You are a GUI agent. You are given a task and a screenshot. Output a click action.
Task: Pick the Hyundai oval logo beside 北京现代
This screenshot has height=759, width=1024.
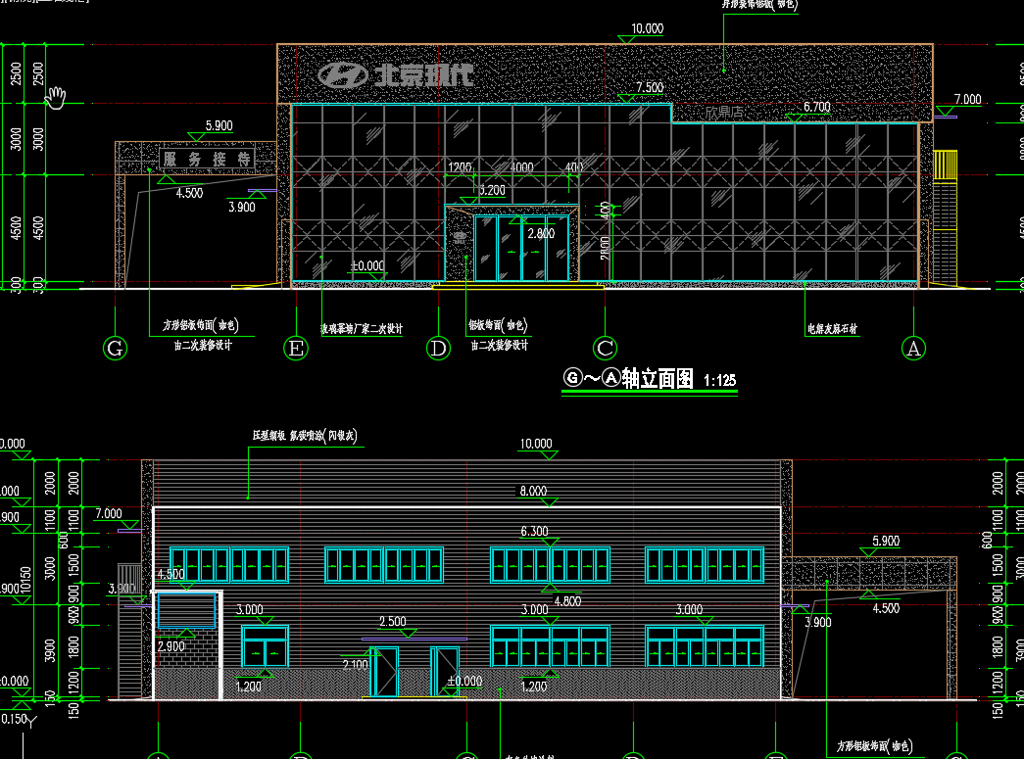pos(343,75)
